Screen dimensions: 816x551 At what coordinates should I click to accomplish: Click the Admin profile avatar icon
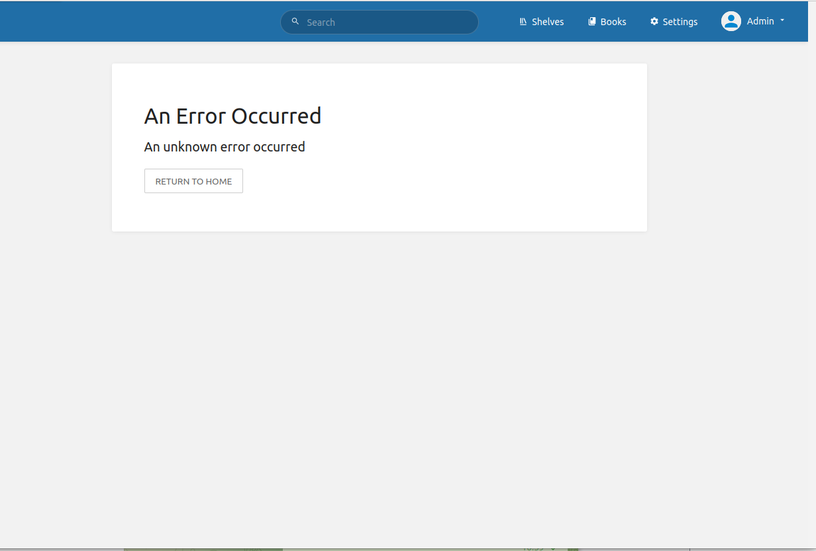coord(731,21)
